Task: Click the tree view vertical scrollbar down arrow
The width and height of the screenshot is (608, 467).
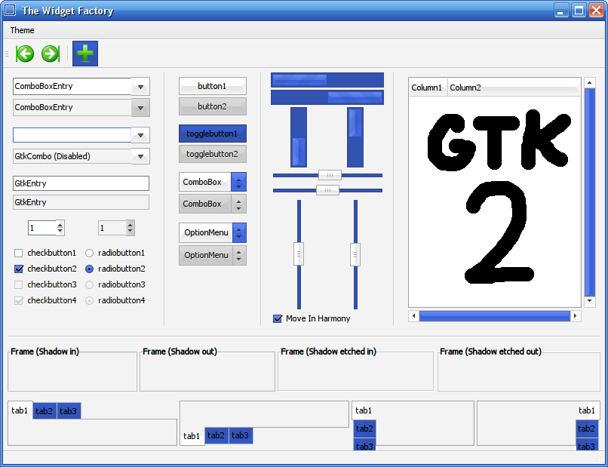Action: [589, 301]
